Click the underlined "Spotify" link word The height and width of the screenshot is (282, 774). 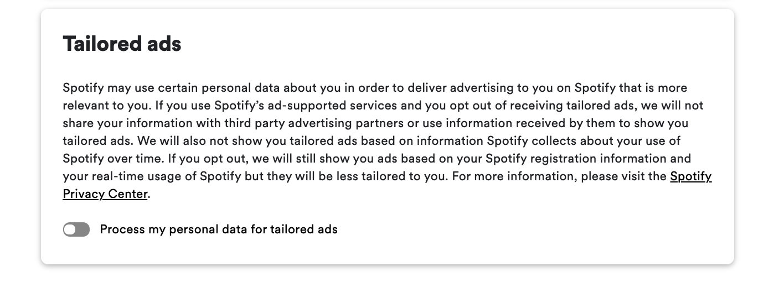(690, 176)
